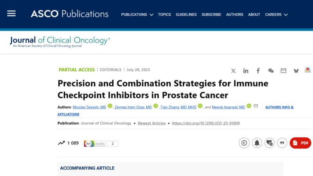
Task: Share article on X icon
Action: [x=233, y=71]
